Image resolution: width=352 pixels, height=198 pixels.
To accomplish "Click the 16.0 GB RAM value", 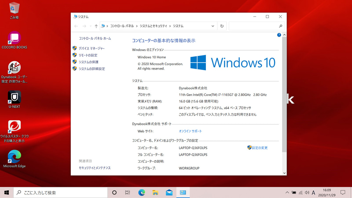I will coord(198,101).
